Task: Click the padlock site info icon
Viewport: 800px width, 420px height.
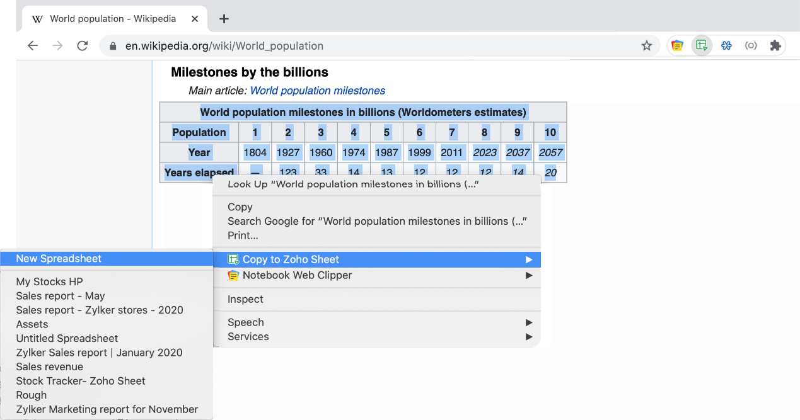Action: (x=113, y=46)
